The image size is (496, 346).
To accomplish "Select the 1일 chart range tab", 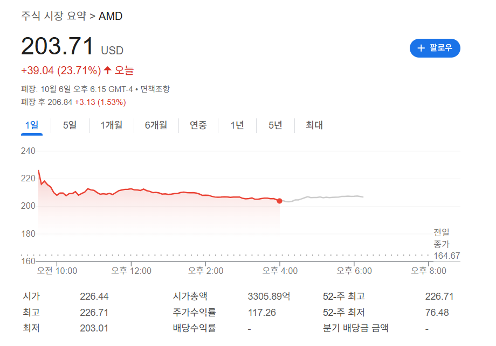I will [x=32, y=125].
